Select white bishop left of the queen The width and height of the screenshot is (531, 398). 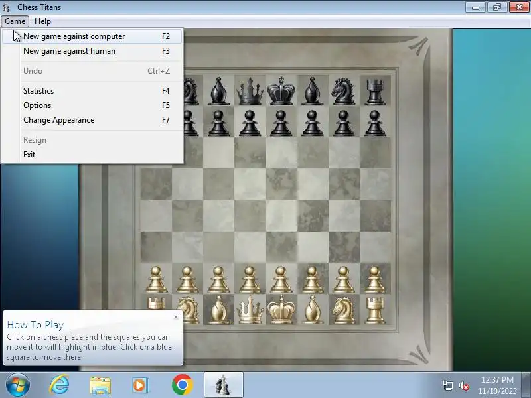pos(219,310)
